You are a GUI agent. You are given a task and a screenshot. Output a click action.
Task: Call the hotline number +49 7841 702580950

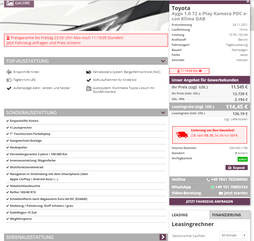229,179
